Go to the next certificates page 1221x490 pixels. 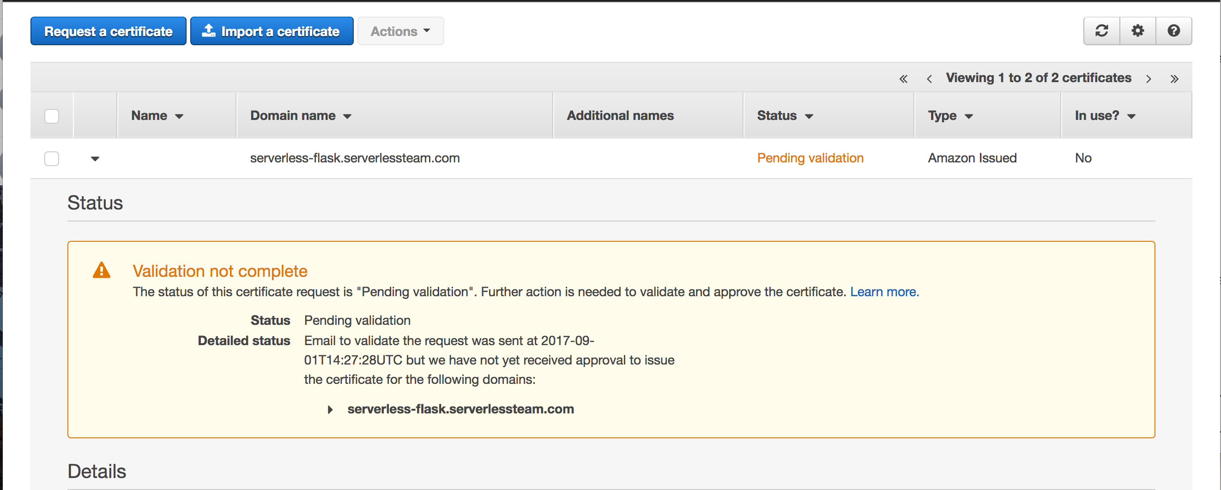1149,78
